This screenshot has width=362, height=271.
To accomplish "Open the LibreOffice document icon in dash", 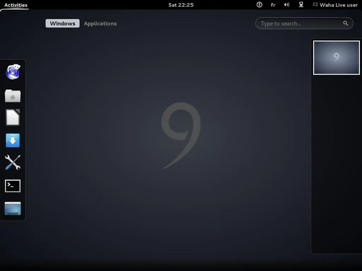I will tap(13, 118).
